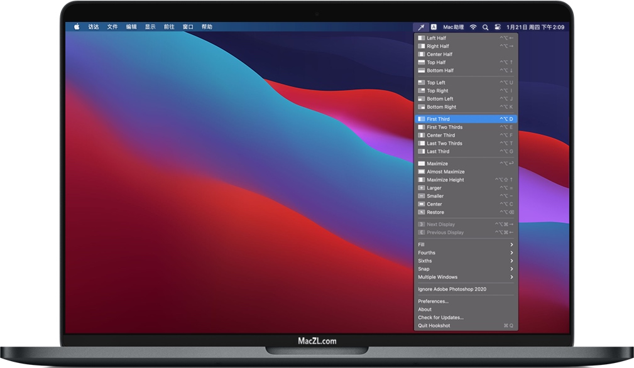Image resolution: width=634 pixels, height=368 pixels.
Task: Open the 窗口 menu
Action: pyautogui.click(x=187, y=27)
